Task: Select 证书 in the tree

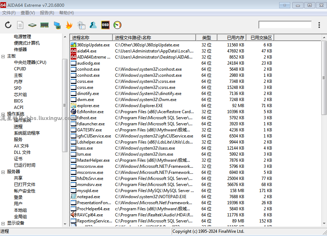Action: tap(18, 159)
